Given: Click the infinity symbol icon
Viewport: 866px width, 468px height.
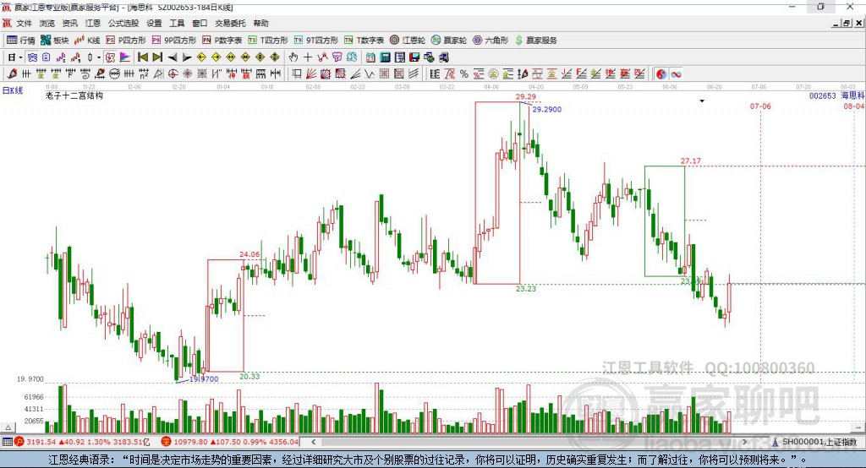Looking at the screenshot, I should tap(676, 74).
